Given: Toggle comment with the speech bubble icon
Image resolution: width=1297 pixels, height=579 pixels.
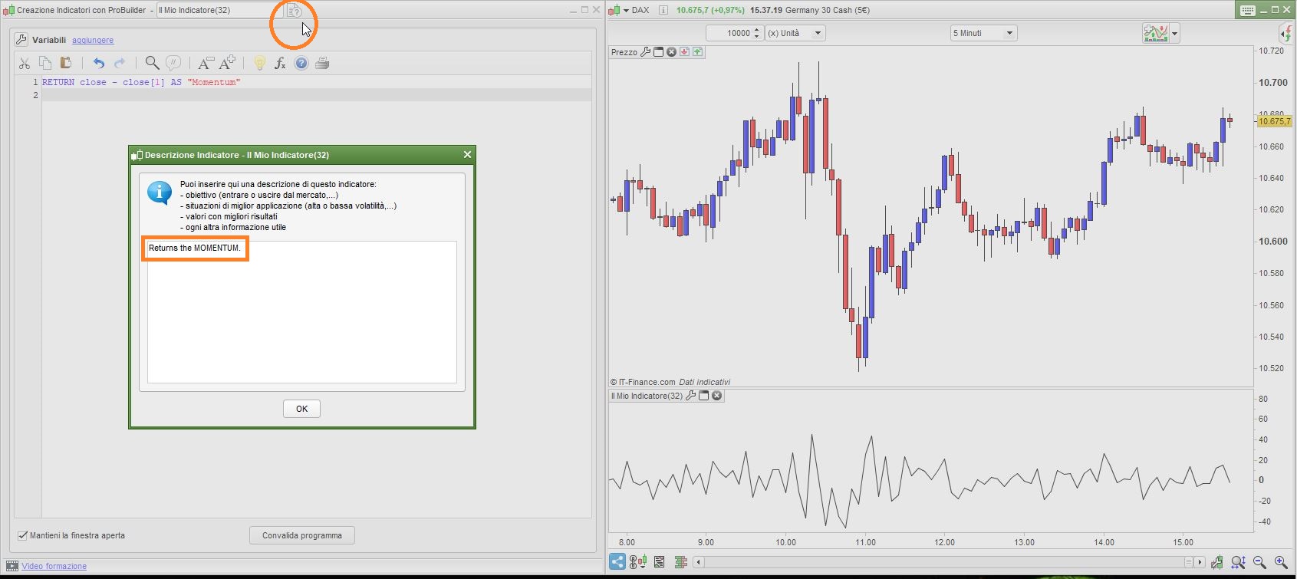Looking at the screenshot, I should [x=174, y=63].
